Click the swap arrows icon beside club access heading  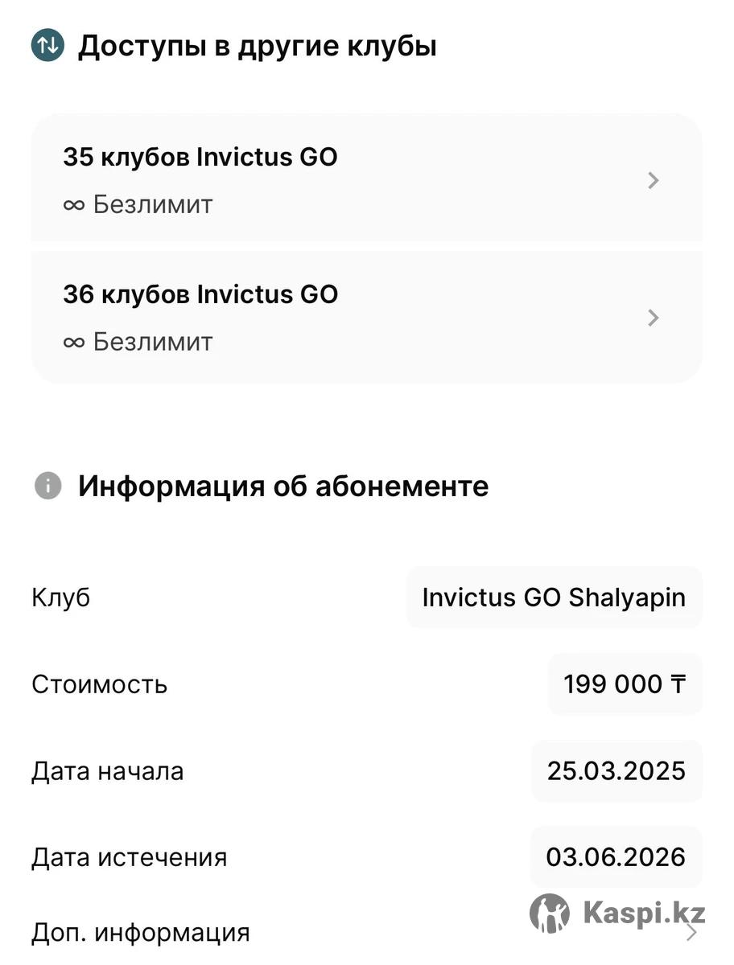coord(47,46)
